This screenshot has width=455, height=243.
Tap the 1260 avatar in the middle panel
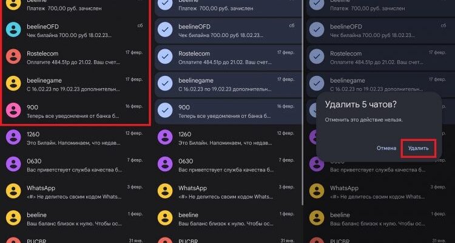click(166, 138)
